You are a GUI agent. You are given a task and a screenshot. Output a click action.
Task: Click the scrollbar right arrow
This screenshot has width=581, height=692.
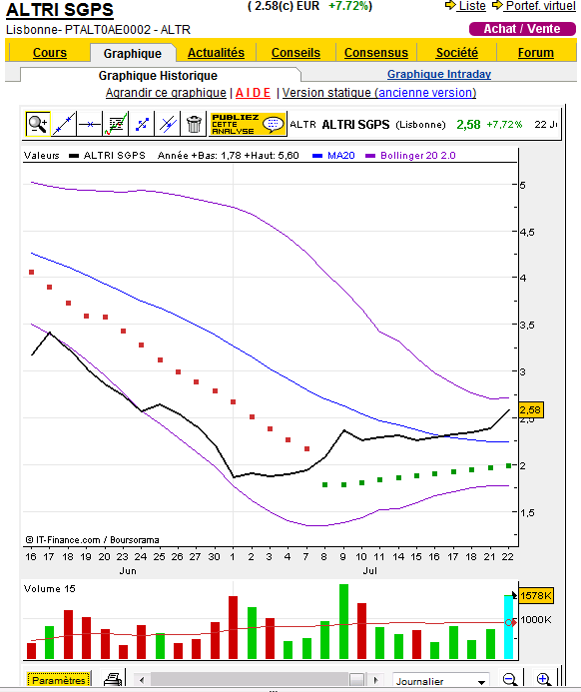(x=376, y=680)
